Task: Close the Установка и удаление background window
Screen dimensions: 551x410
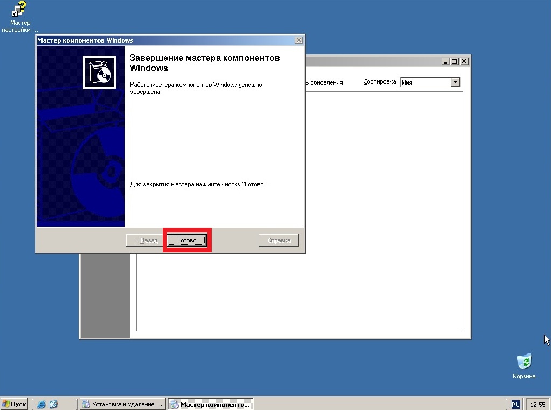Action: pyautogui.click(x=464, y=61)
